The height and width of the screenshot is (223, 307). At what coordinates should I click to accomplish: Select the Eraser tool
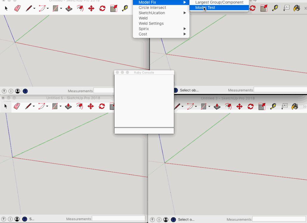(17, 8)
